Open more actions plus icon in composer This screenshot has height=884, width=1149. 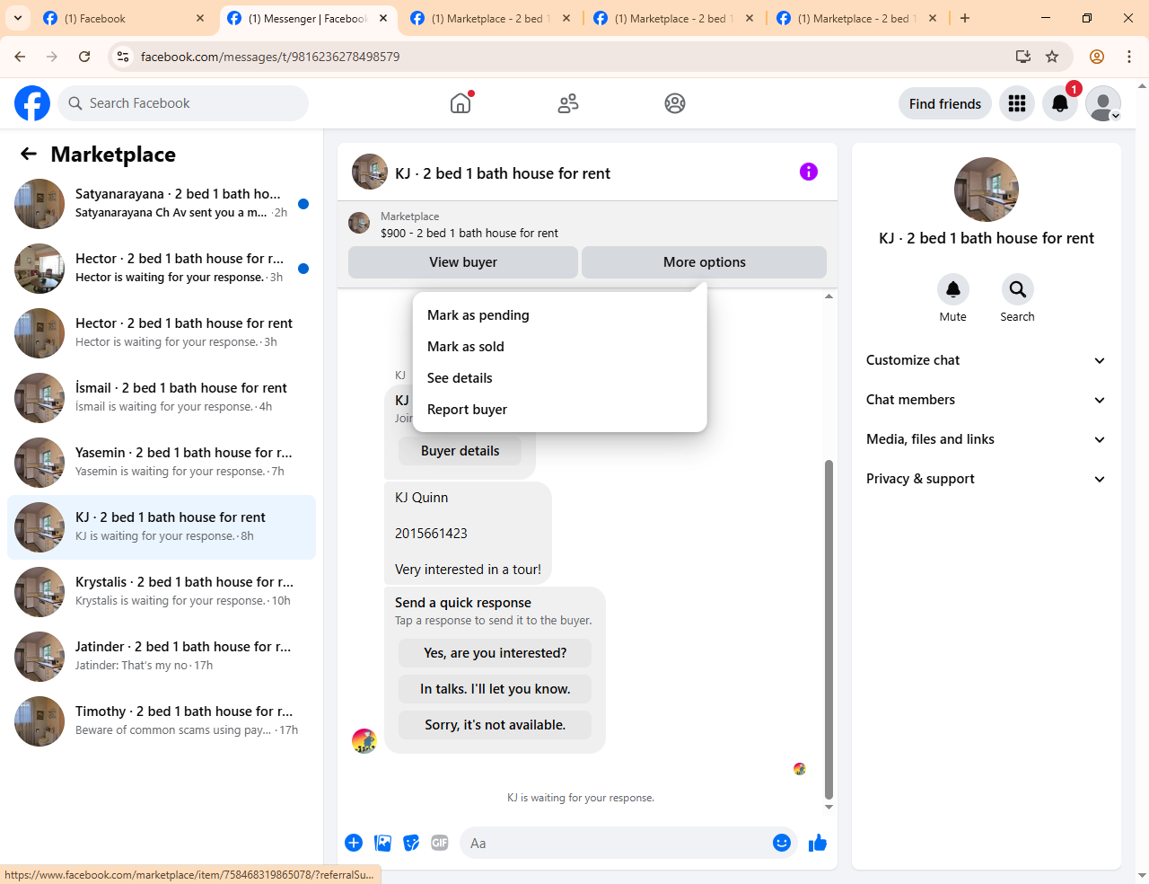(354, 843)
